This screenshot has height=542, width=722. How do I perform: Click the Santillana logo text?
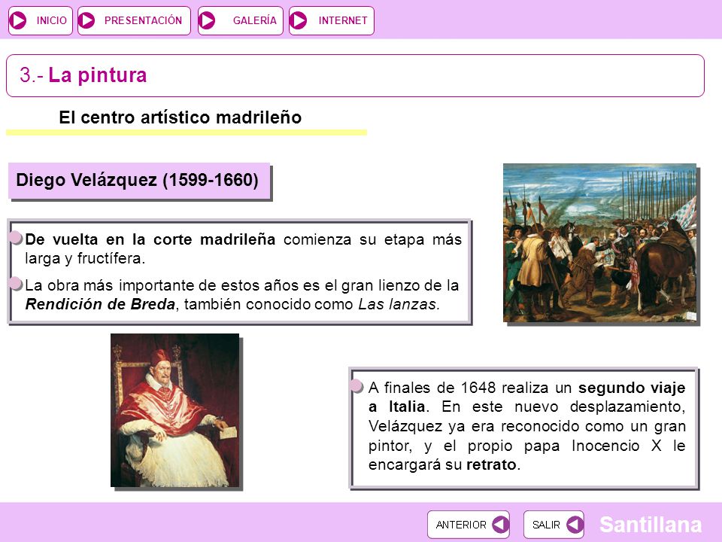click(650, 525)
